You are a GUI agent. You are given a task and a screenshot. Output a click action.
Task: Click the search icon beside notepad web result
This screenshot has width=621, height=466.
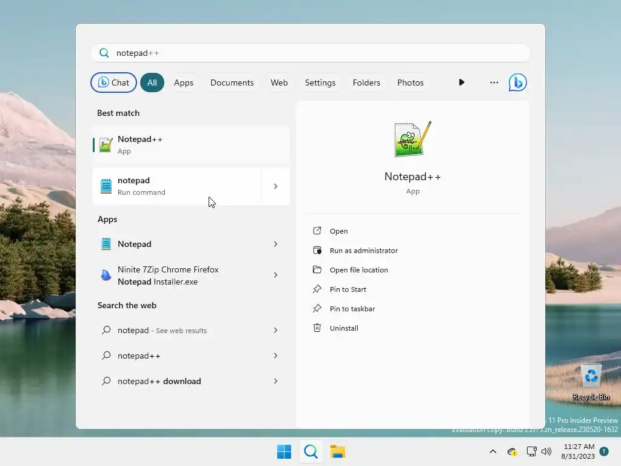tap(106, 330)
